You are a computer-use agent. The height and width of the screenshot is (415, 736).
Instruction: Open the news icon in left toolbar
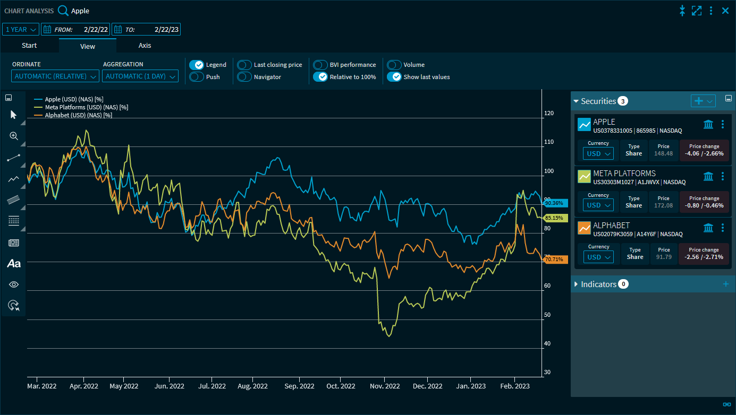click(14, 243)
